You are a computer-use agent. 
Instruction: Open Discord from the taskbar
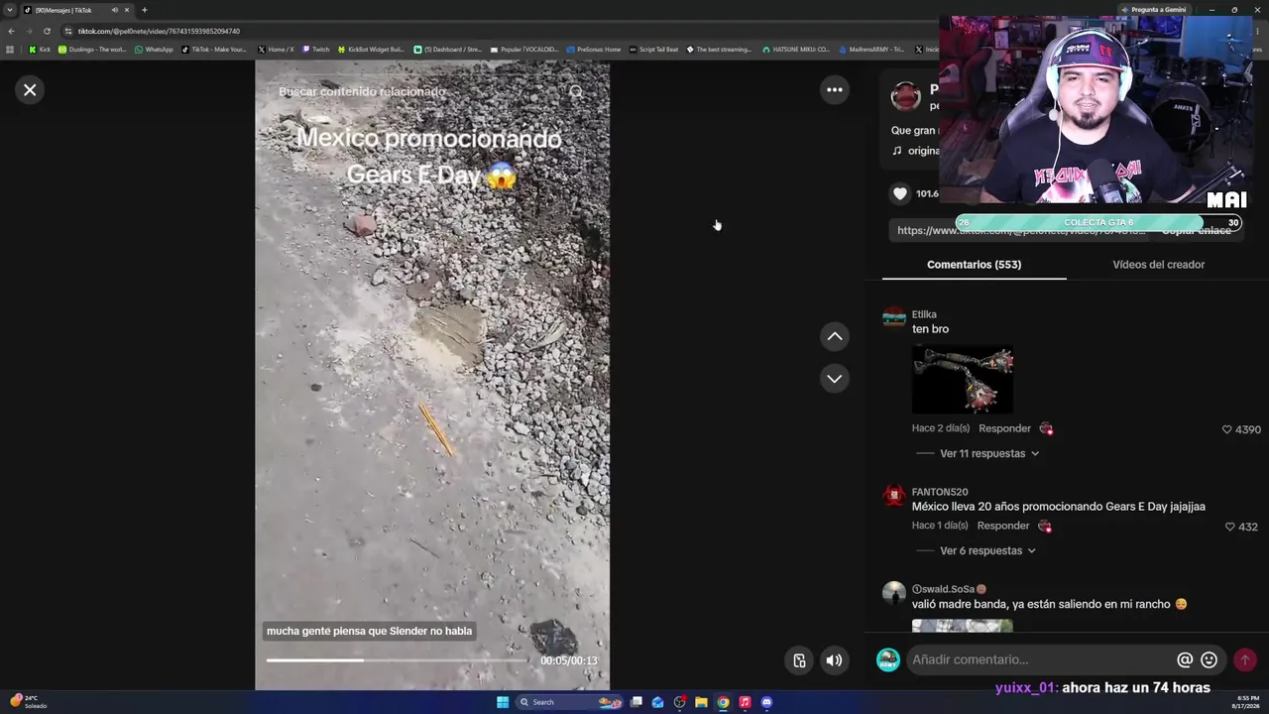766,702
